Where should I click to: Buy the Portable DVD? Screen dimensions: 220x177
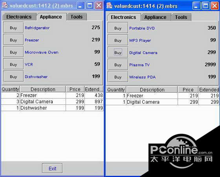(x=118, y=28)
